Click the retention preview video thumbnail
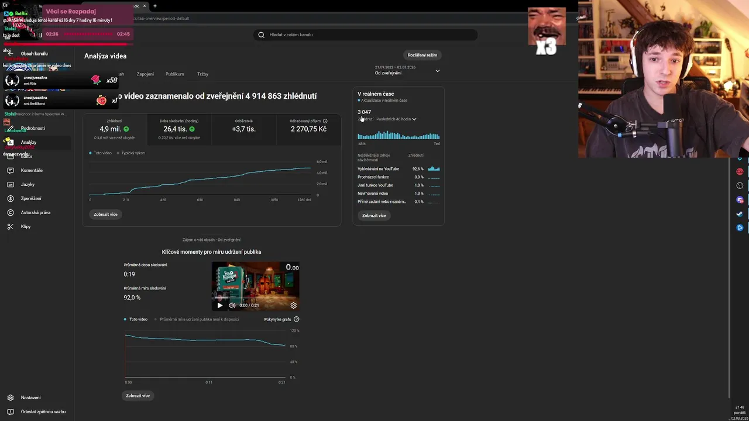The width and height of the screenshot is (749, 421). point(255,287)
